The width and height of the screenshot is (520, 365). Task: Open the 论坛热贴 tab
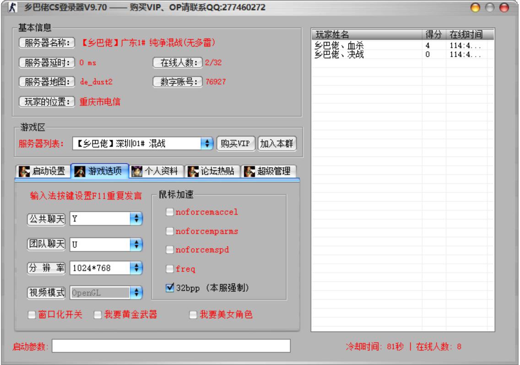pos(212,172)
